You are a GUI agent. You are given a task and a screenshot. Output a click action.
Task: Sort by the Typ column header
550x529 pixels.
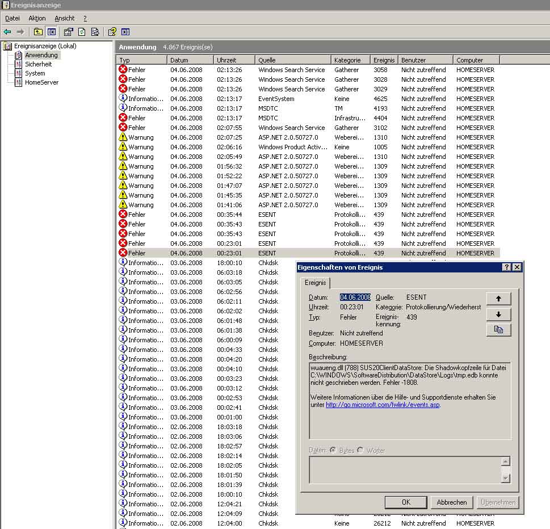tap(142, 60)
